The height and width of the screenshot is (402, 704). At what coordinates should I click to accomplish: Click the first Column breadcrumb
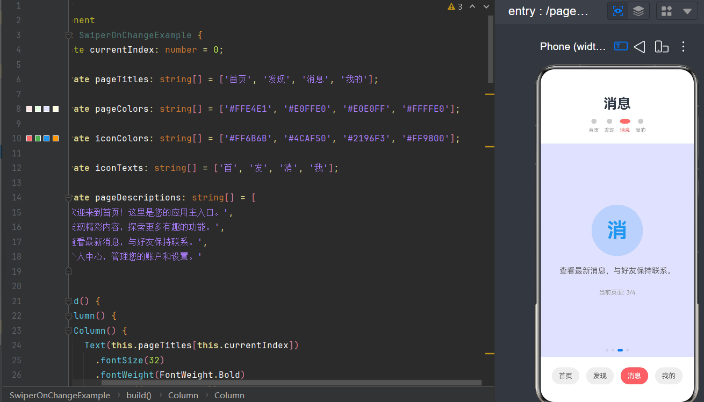coord(183,395)
